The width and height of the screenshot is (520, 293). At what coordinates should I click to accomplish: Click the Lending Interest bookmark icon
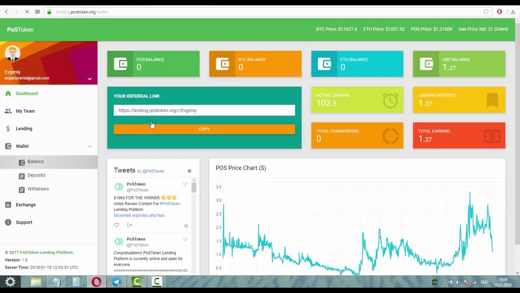pos(492,100)
